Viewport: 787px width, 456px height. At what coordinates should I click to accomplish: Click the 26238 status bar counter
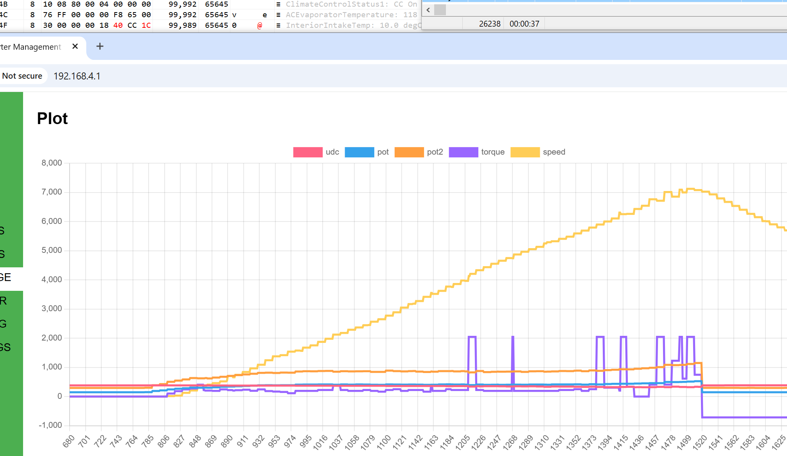coord(490,24)
